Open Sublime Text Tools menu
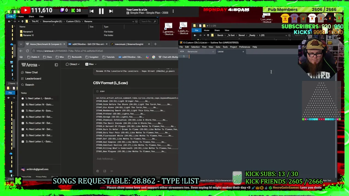Viewport: 349px width, 196px height. (225, 47)
